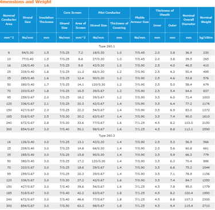
Task: Click the weight value '566'
Action: [206, 142]
